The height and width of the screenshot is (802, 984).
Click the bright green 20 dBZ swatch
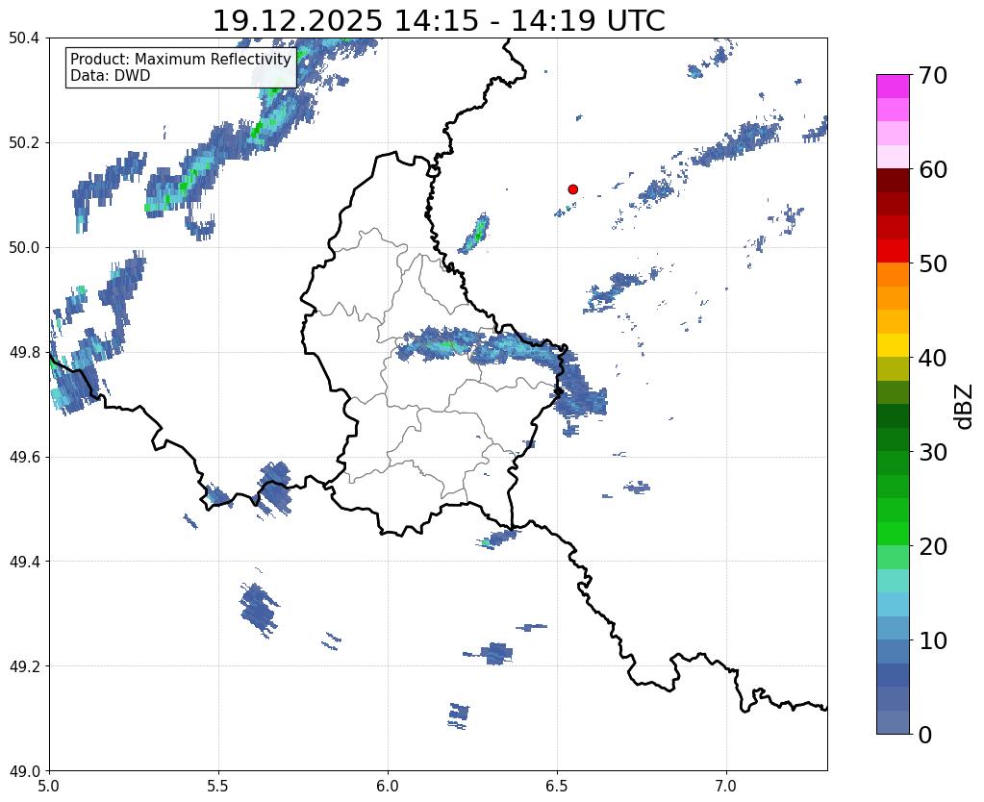(x=893, y=534)
